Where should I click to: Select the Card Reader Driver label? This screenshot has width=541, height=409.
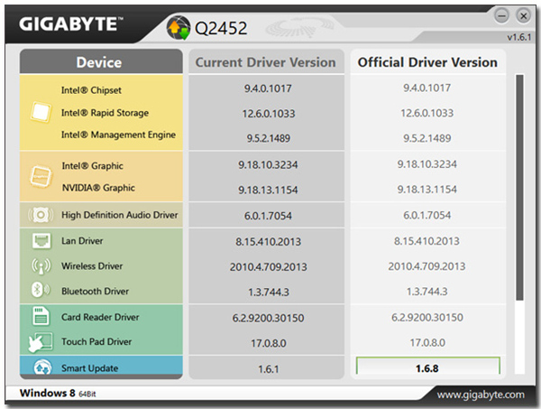click(100, 317)
